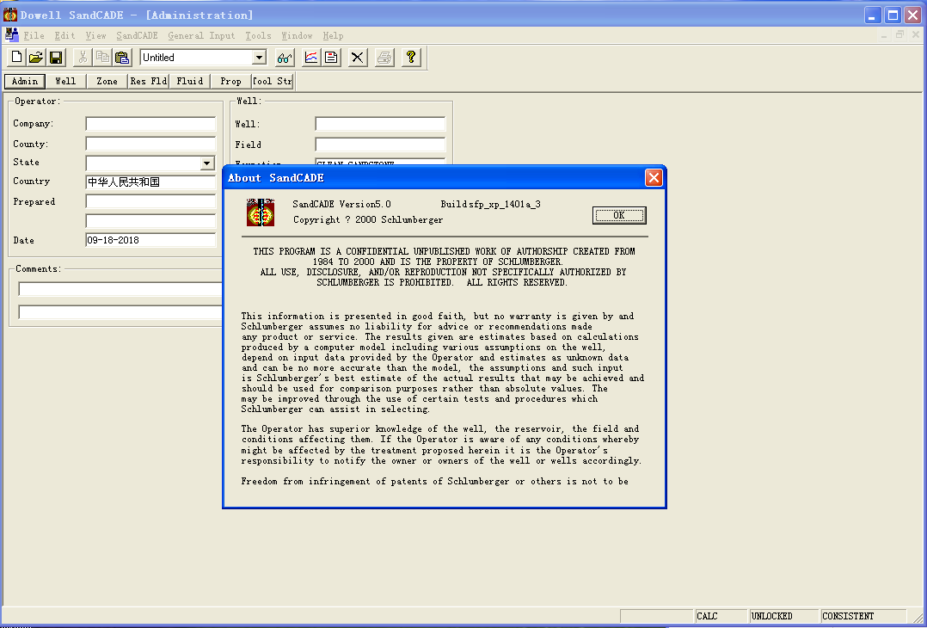Click the Date field showing 09-18-2018
This screenshot has height=628, width=927.
(150, 240)
